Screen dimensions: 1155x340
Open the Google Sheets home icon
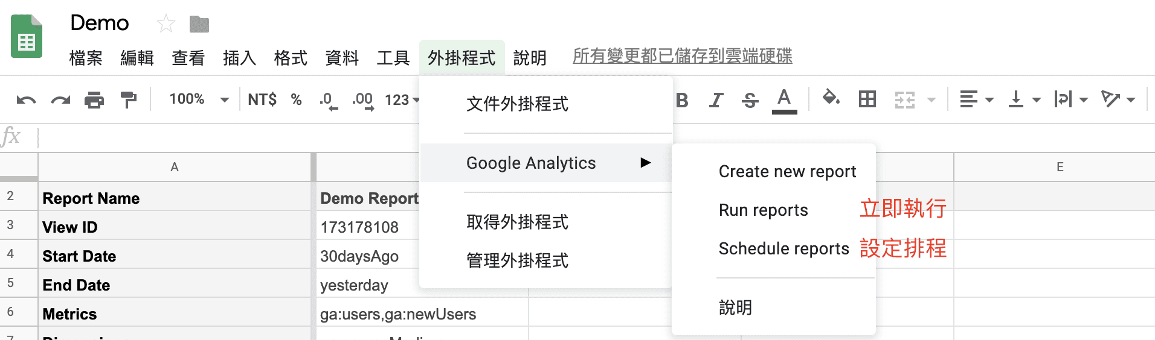click(x=27, y=37)
